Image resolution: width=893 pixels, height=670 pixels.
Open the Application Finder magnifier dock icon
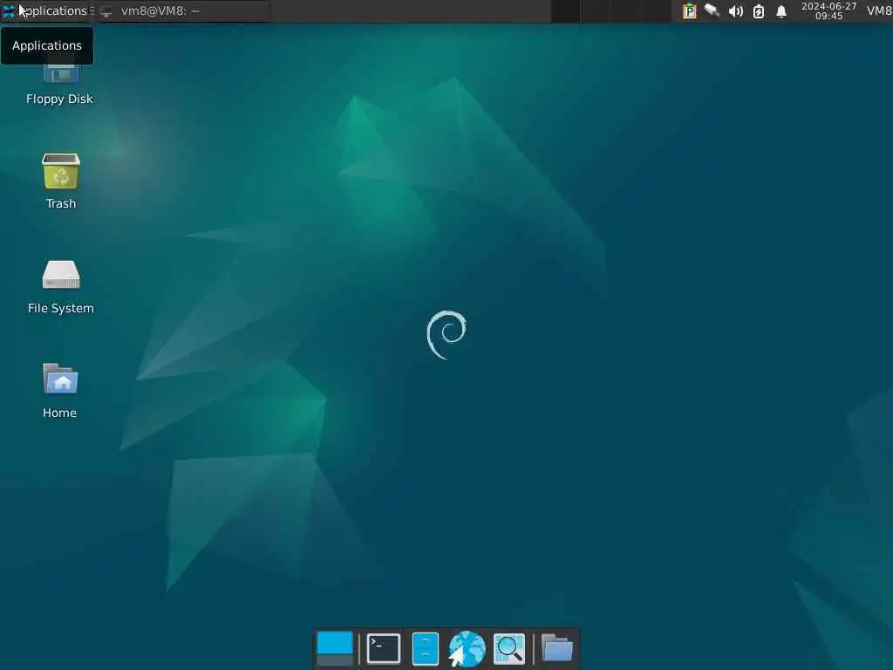[x=508, y=648]
